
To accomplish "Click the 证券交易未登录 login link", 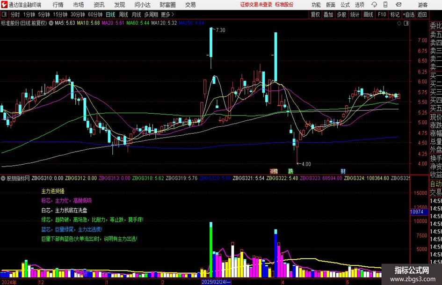I will 256,5.
